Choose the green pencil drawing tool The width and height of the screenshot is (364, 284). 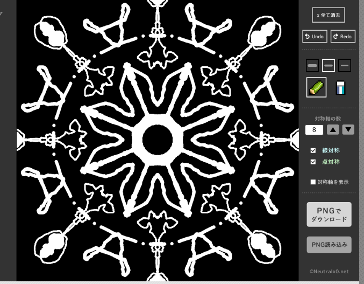point(316,87)
